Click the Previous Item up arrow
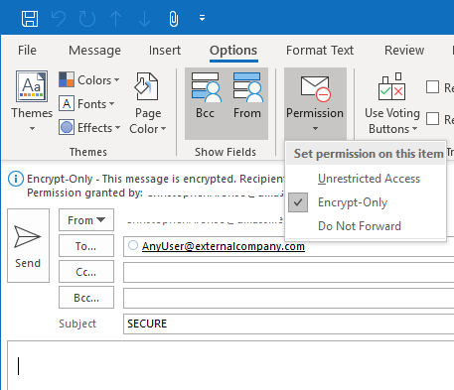 115,19
